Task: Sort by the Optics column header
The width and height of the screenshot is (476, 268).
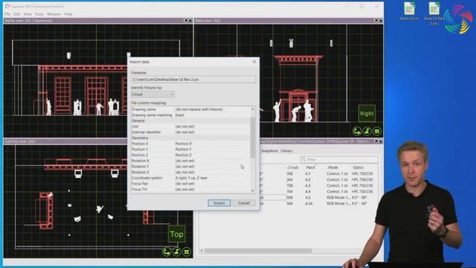Action: coord(358,167)
